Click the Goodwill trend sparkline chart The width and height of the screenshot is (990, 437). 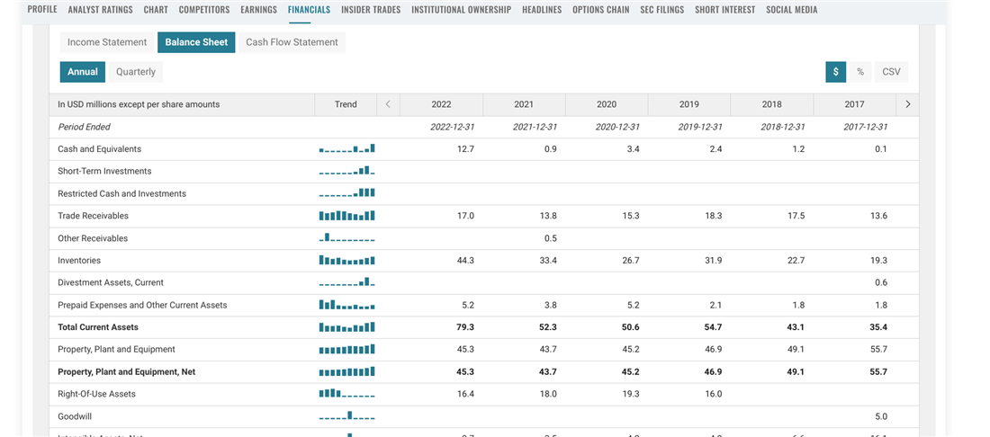tap(346, 416)
